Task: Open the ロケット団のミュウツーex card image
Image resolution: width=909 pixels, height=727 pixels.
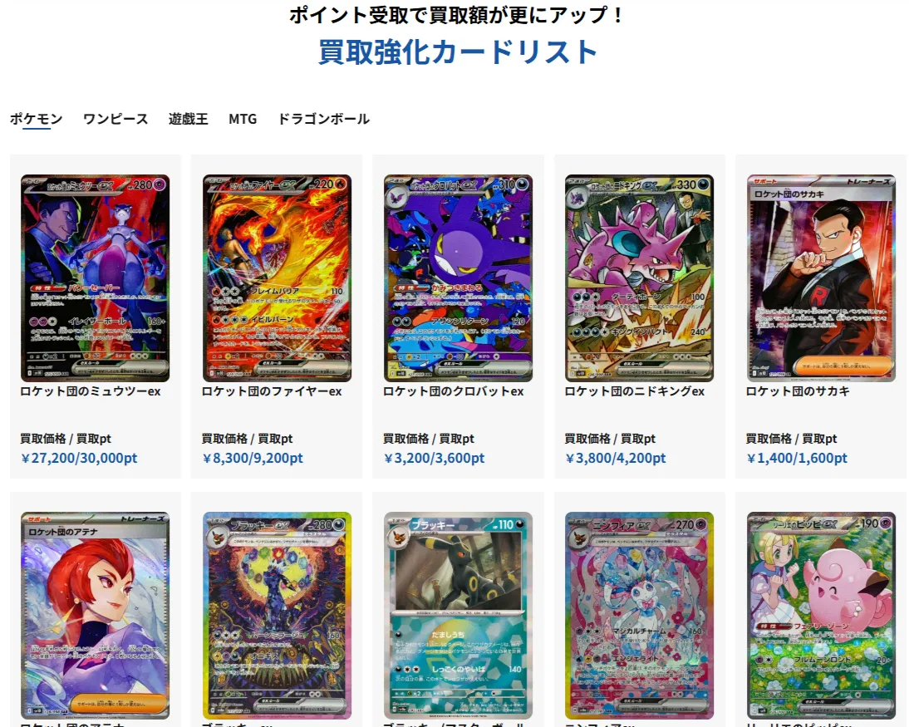Action: [95, 278]
